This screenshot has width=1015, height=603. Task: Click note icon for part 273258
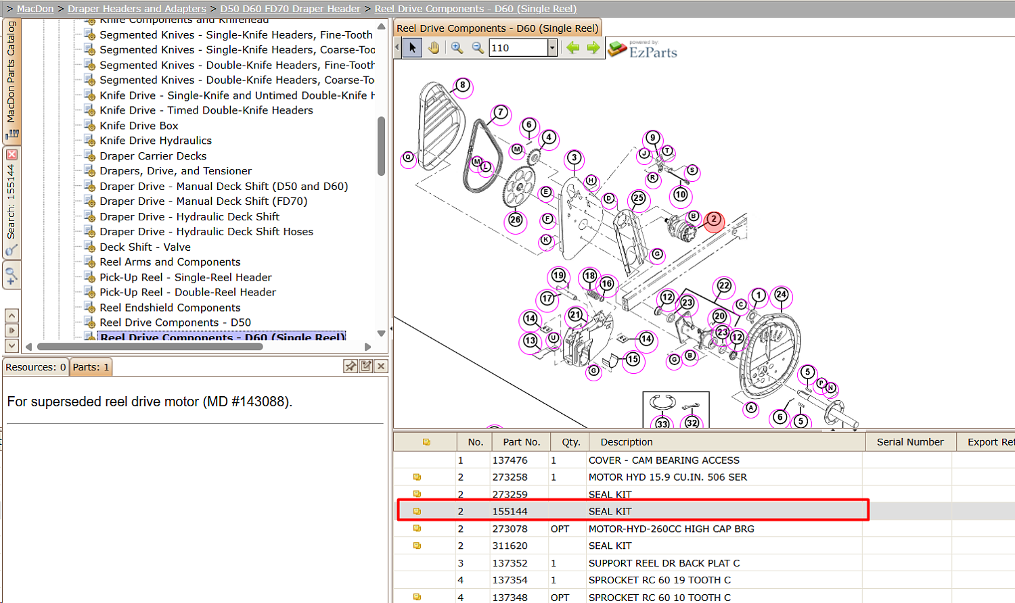click(x=417, y=477)
